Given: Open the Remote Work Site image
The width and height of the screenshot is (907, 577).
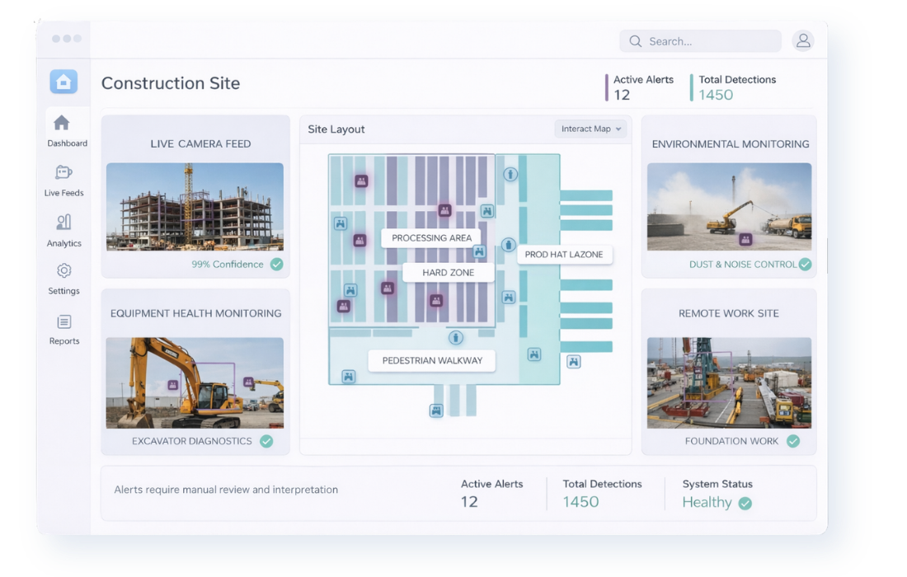Looking at the screenshot, I should pyautogui.click(x=729, y=382).
